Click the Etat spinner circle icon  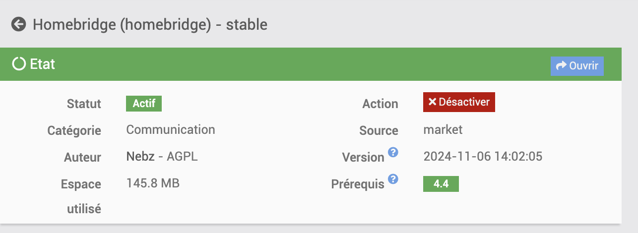(x=19, y=64)
